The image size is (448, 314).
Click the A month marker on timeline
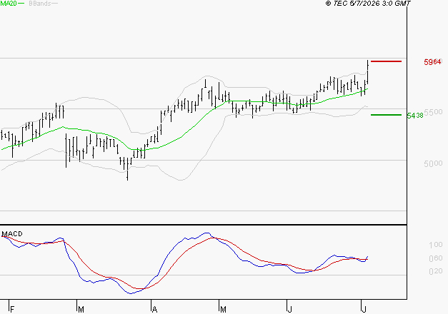(154, 310)
